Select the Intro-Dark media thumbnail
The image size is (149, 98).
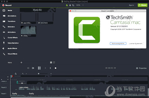(46, 18)
